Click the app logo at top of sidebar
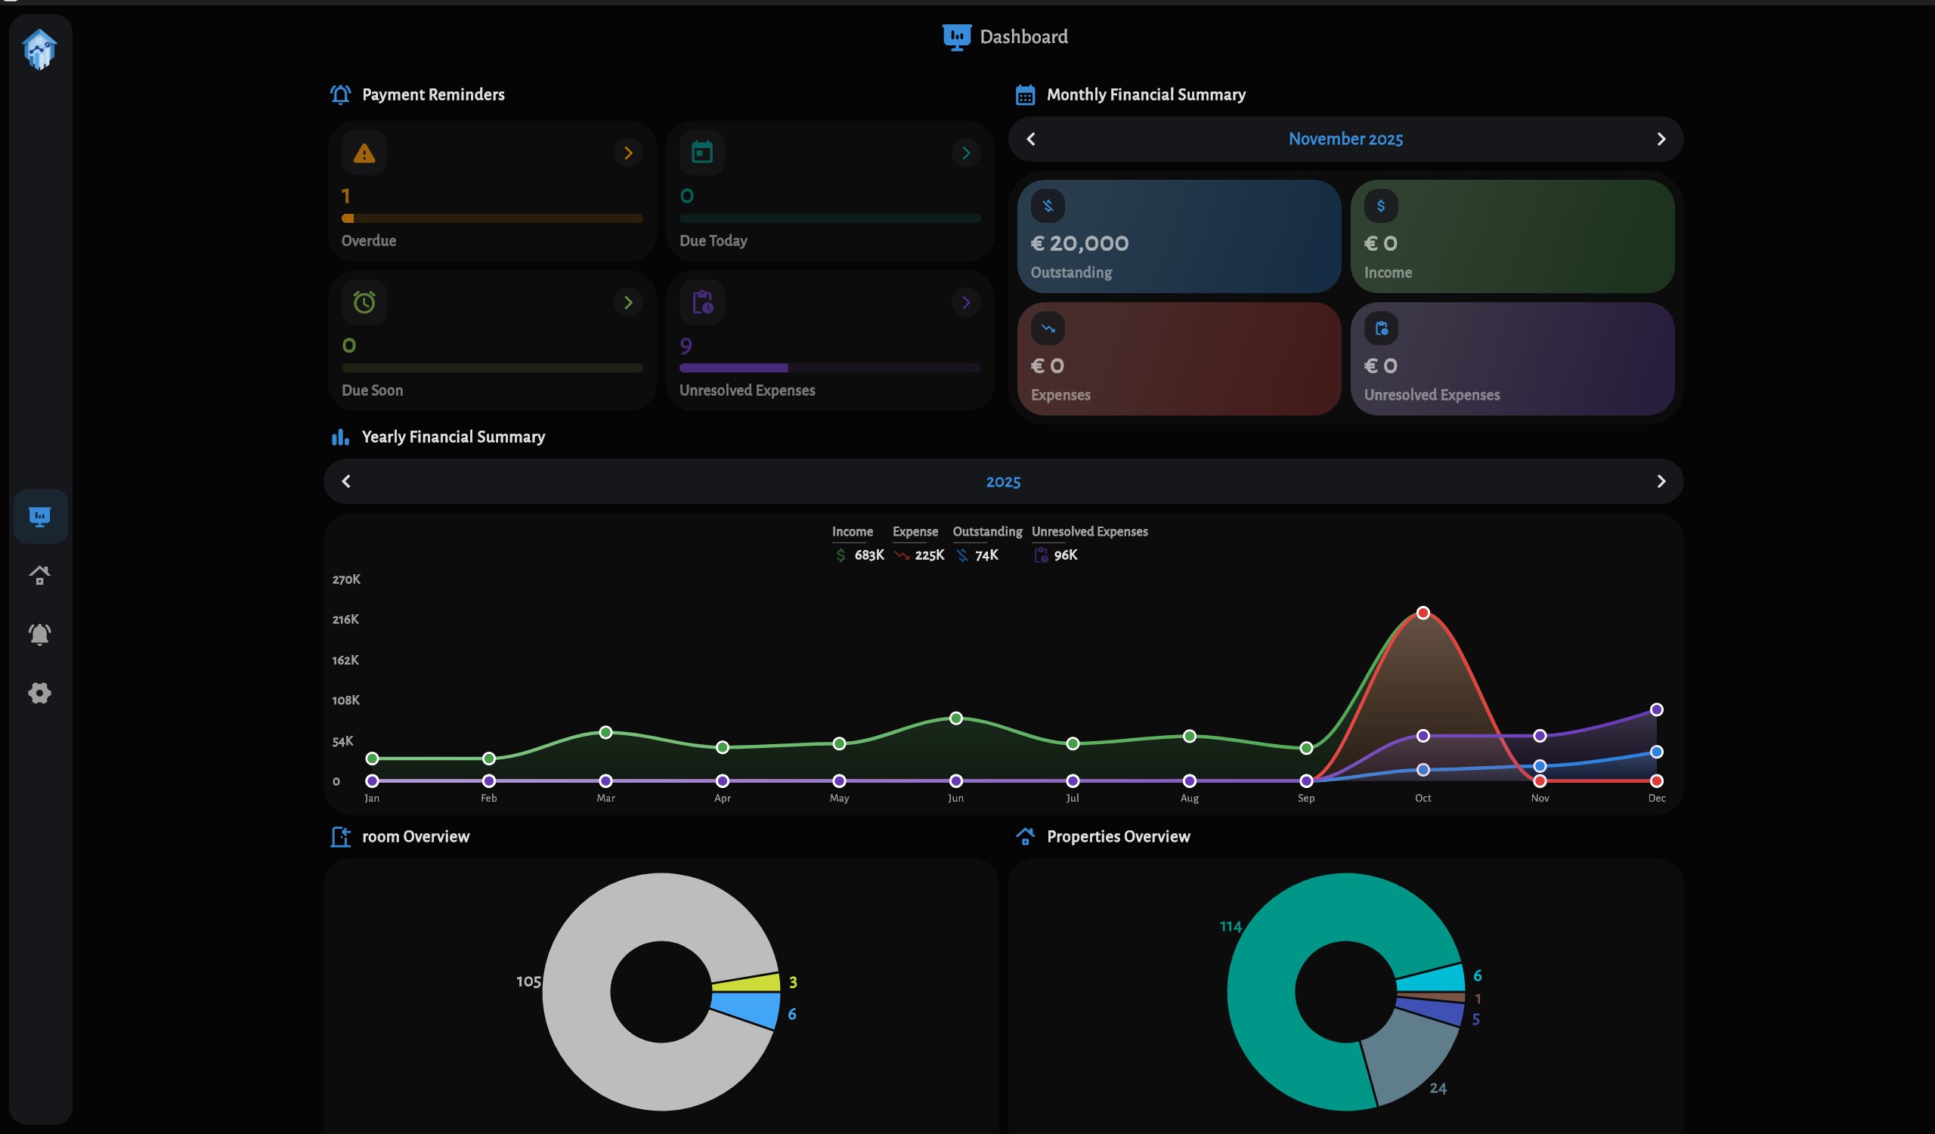Screen dimensions: 1935x1134 coord(39,48)
